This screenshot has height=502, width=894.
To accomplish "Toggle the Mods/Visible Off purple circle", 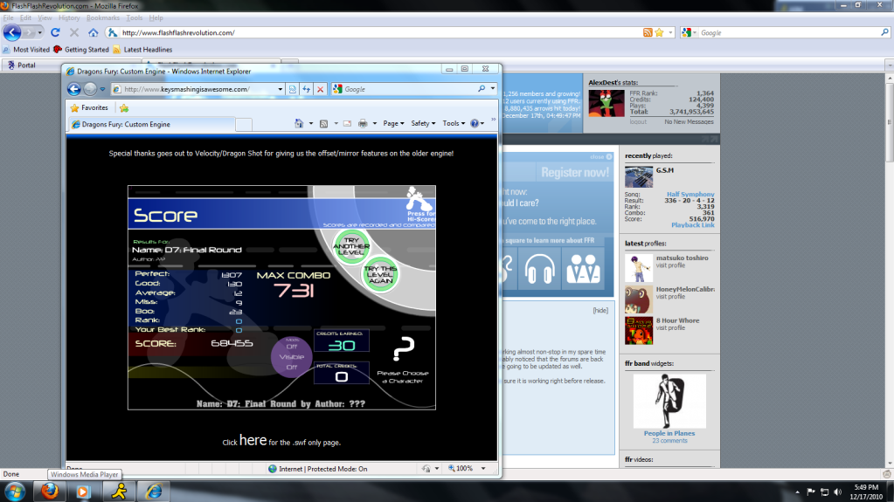I will coord(292,355).
